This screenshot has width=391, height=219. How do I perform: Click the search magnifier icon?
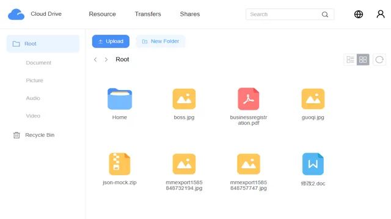pyautogui.click(x=325, y=15)
